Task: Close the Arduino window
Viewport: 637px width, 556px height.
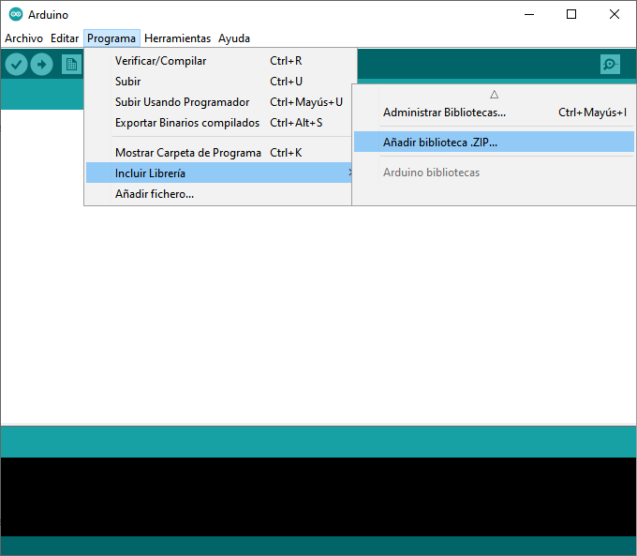Action: [615, 14]
